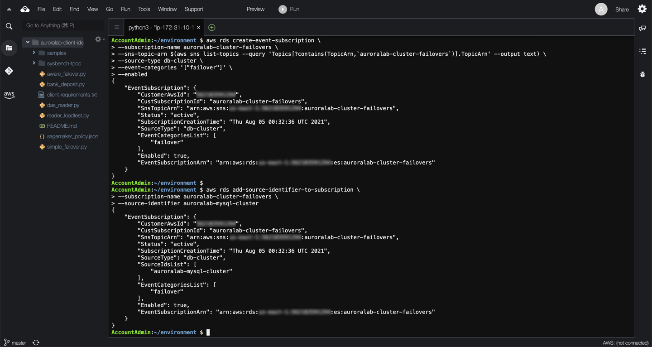Click the sync refresh icon in status bar
This screenshot has height=347, width=652.
pos(36,342)
